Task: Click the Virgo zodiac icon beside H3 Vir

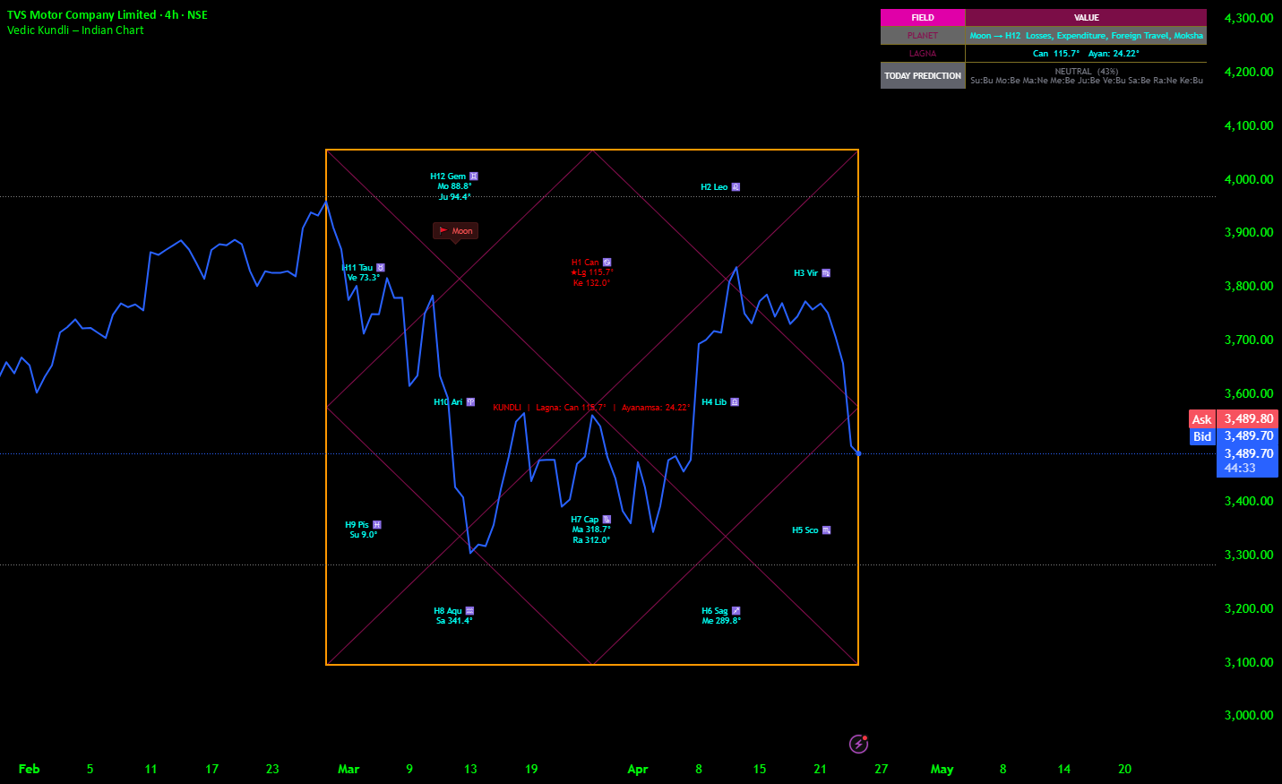Action: click(x=826, y=273)
